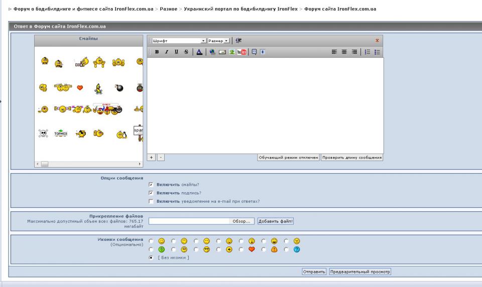The width and height of the screenshot is (482, 287).
Task: Disable the signature checkbox
Action: click(151, 193)
